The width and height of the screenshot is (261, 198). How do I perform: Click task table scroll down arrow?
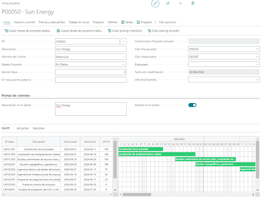coord(115,190)
